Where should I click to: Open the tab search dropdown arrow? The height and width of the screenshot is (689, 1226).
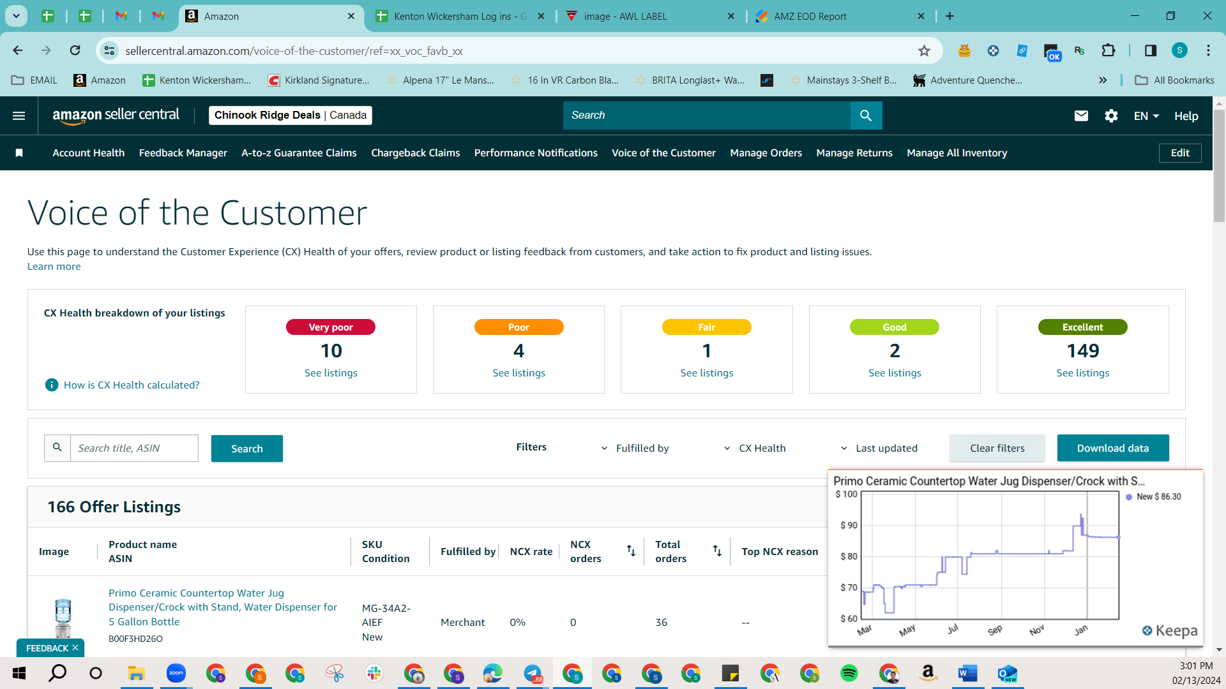click(16, 16)
